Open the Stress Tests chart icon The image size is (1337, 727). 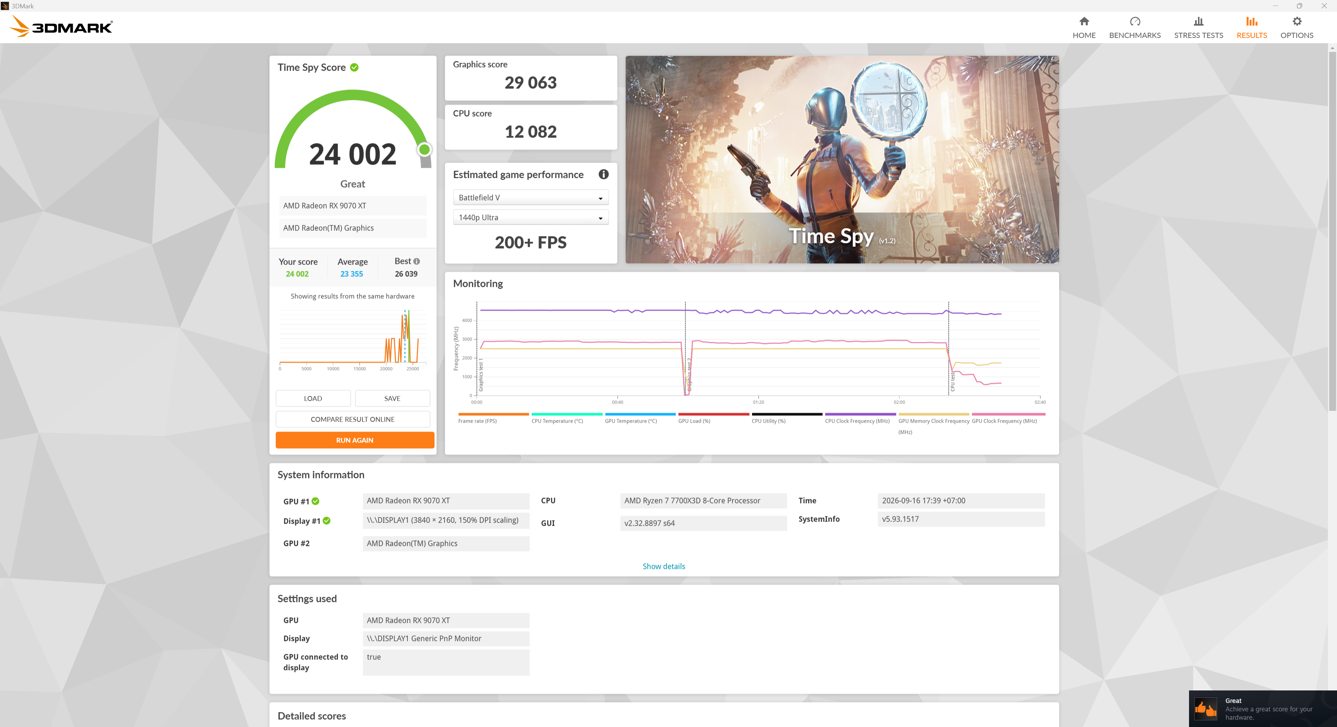pos(1198,21)
